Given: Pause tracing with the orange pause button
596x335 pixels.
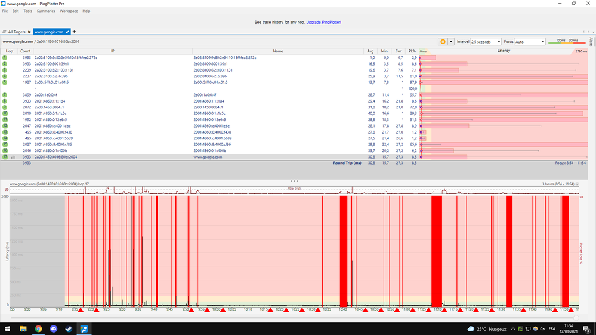Looking at the screenshot, I should click(443, 41).
